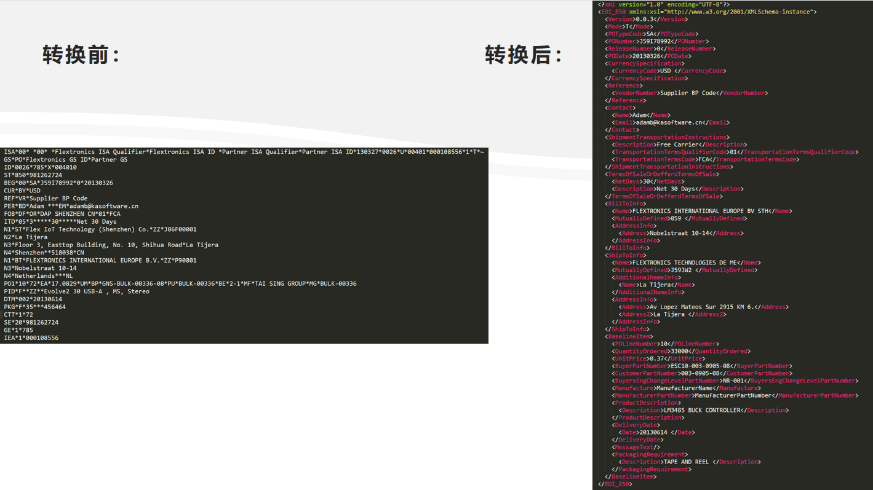Select the 'N3*Floor 3, Easttop Building' line
This screenshot has width=873, height=490.
[111, 245]
